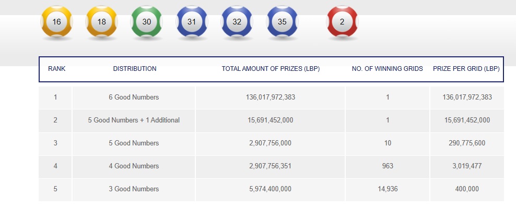516x209 pixels.
Task: Click the Total Amount of Prizes header
Action: point(271,69)
